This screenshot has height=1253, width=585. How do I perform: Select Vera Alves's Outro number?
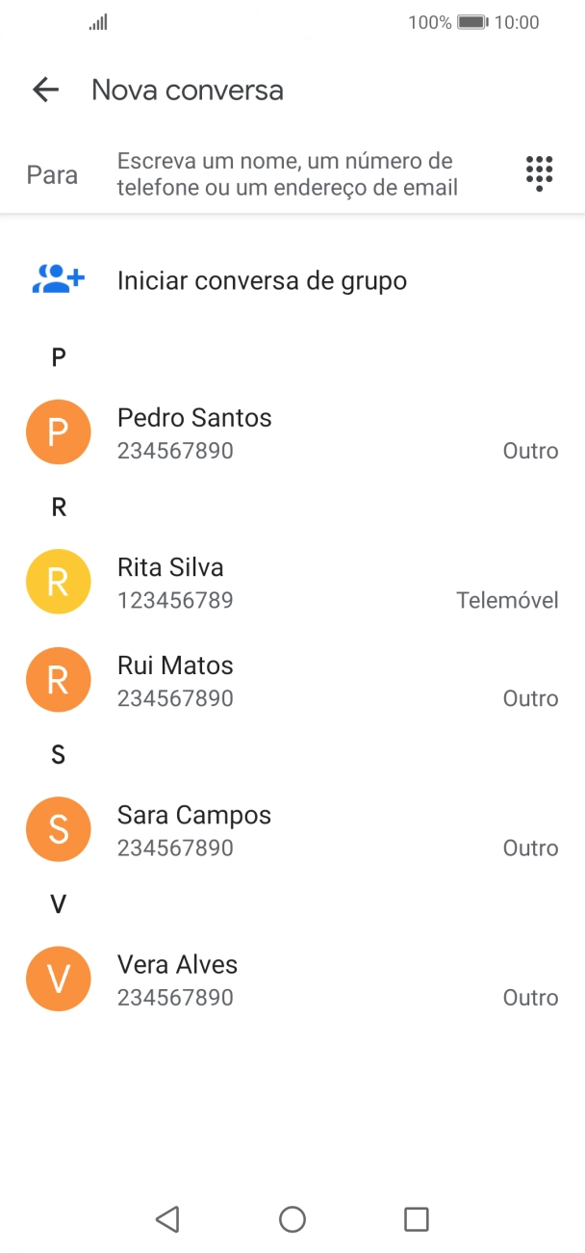click(x=289, y=979)
